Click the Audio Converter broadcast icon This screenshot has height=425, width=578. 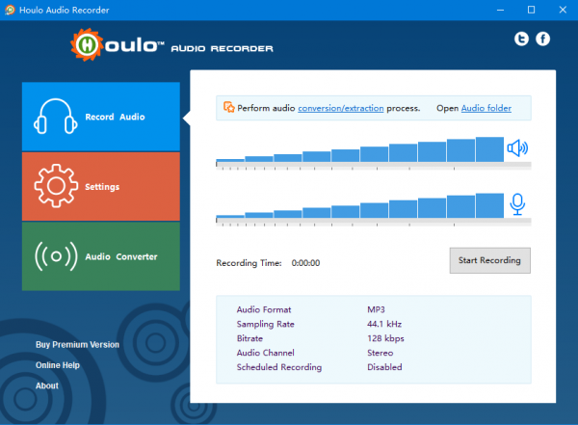tap(56, 256)
